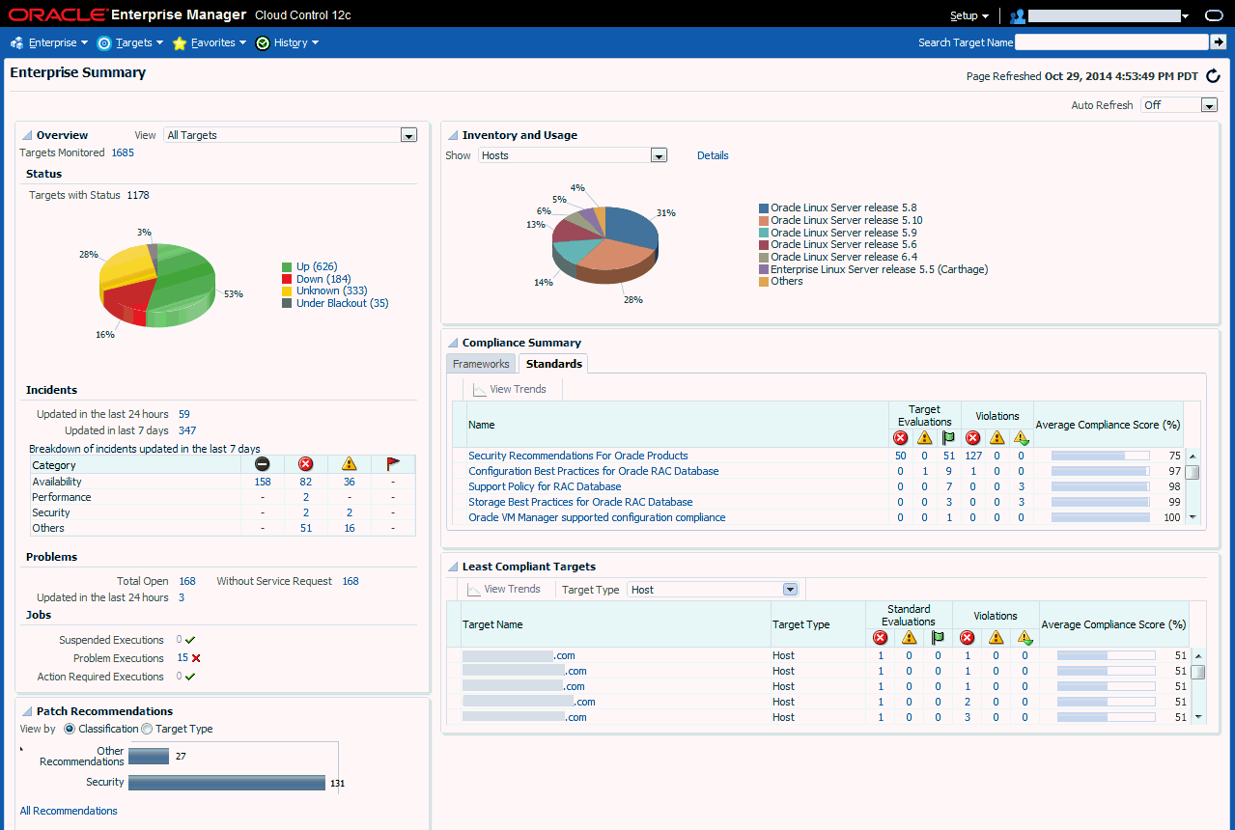
Task: Click the Compliance Summary table scrollbar down arrow
Action: pyautogui.click(x=1193, y=517)
